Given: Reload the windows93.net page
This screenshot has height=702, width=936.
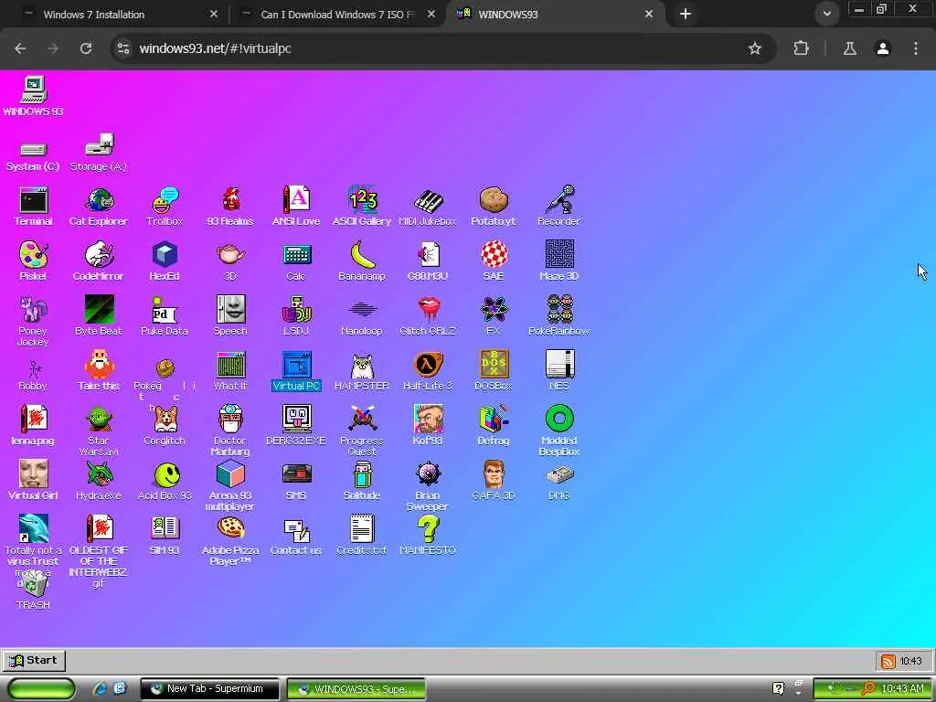Looking at the screenshot, I should click(x=86, y=48).
